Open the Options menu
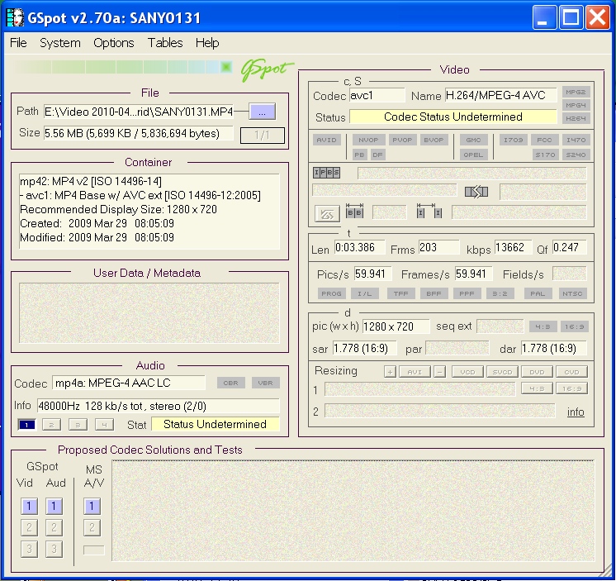The height and width of the screenshot is (581, 616). (x=113, y=42)
